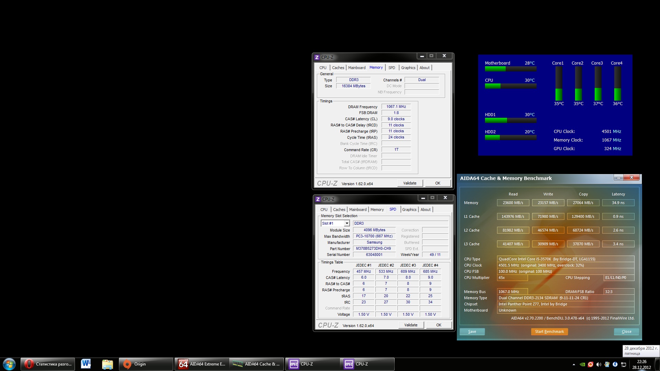Click Memory Latency result 34.9 ns
Screen dimensions: 660x371
pyautogui.click(x=618, y=203)
